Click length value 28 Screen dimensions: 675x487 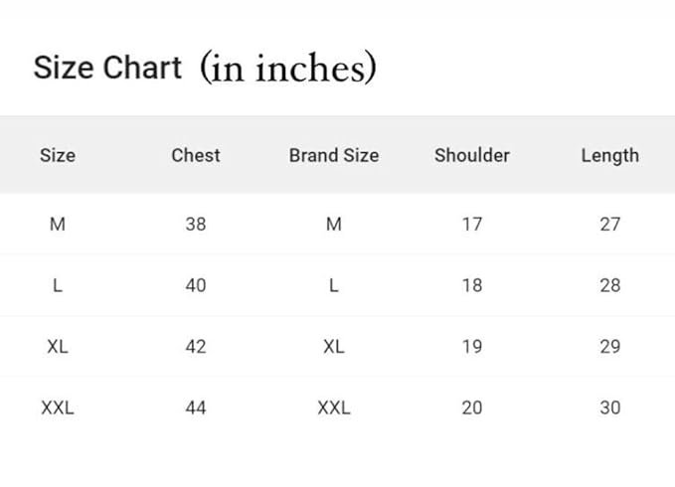pos(610,285)
